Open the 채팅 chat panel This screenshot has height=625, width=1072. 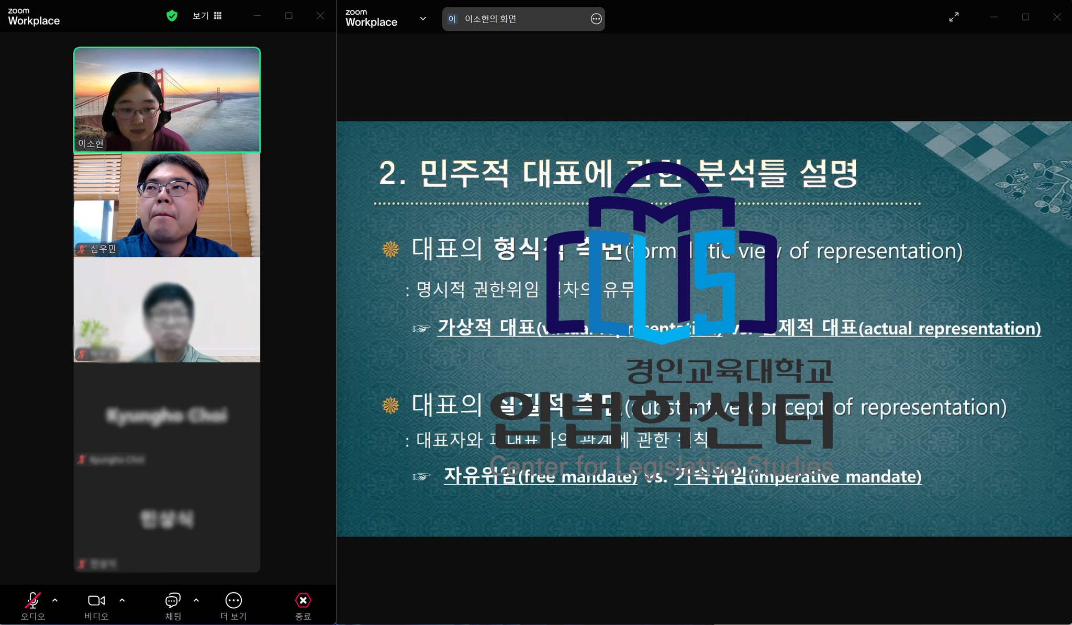173,606
